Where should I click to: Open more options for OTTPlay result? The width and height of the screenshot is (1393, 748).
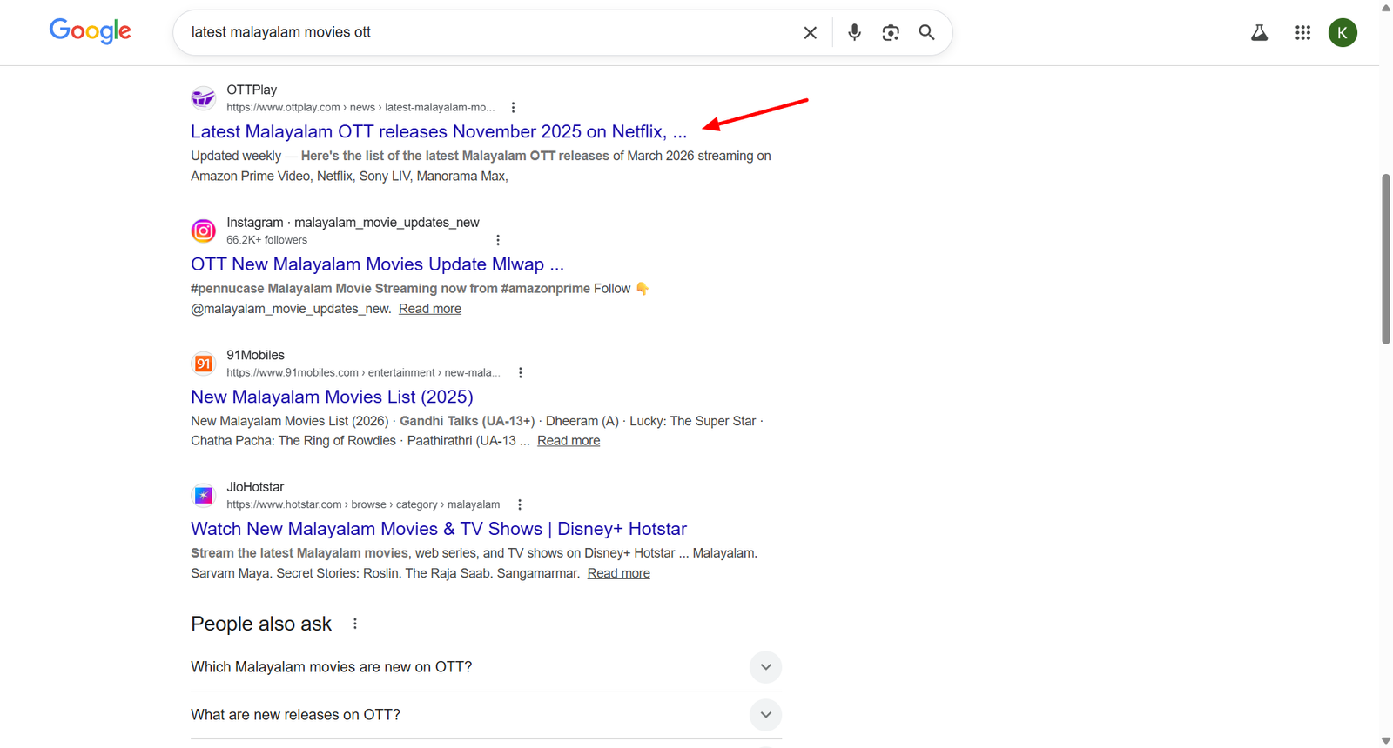pos(513,108)
